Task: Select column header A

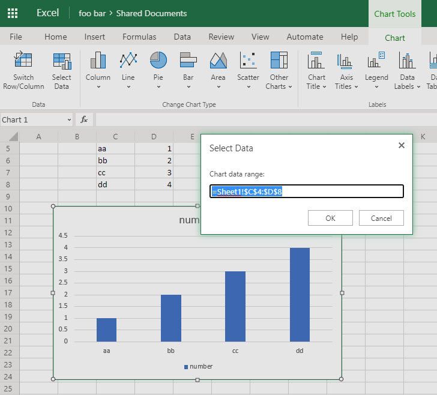Action: [x=38, y=137]
